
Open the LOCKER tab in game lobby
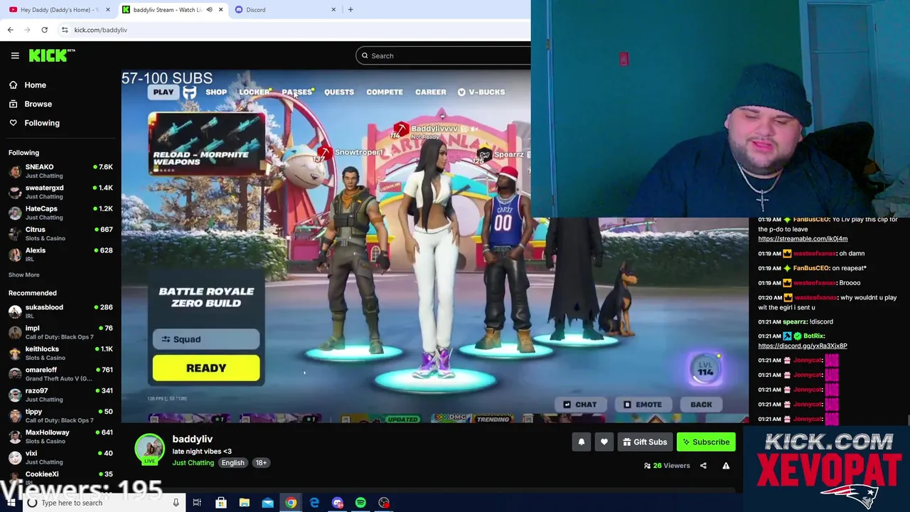[254, 92]
